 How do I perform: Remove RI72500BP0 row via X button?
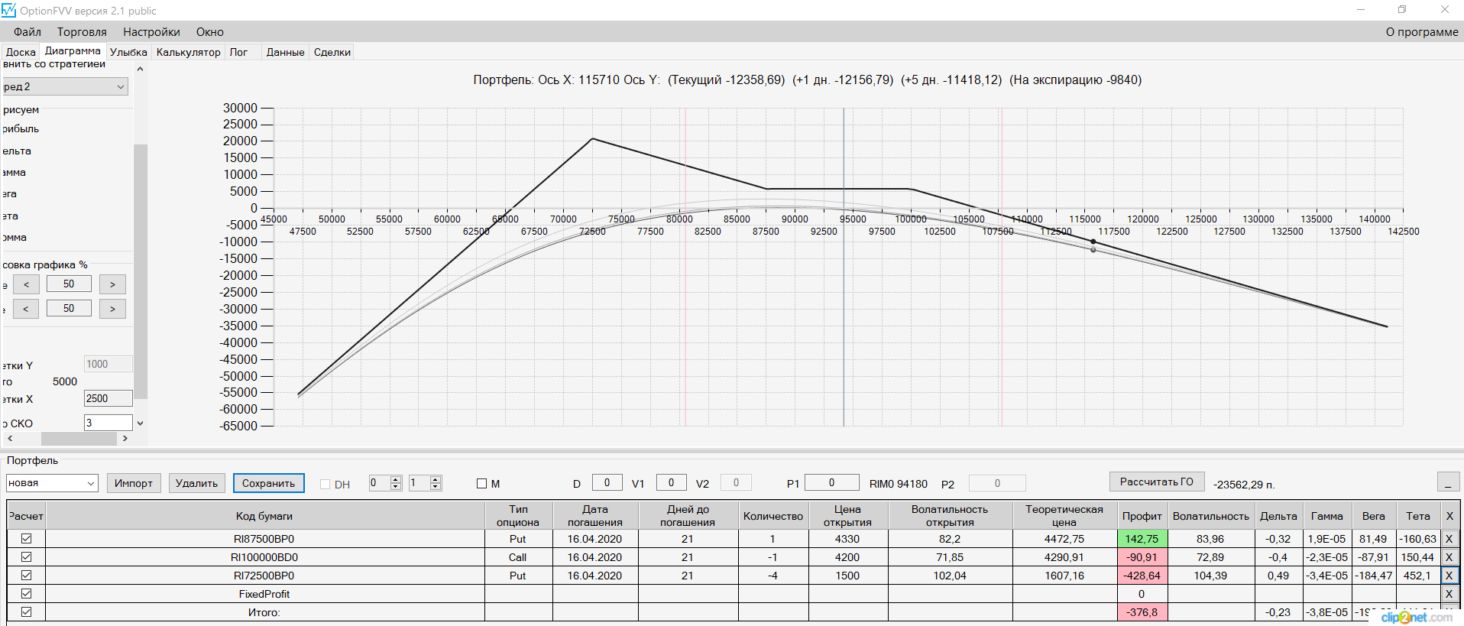(x=1449, y=576)
